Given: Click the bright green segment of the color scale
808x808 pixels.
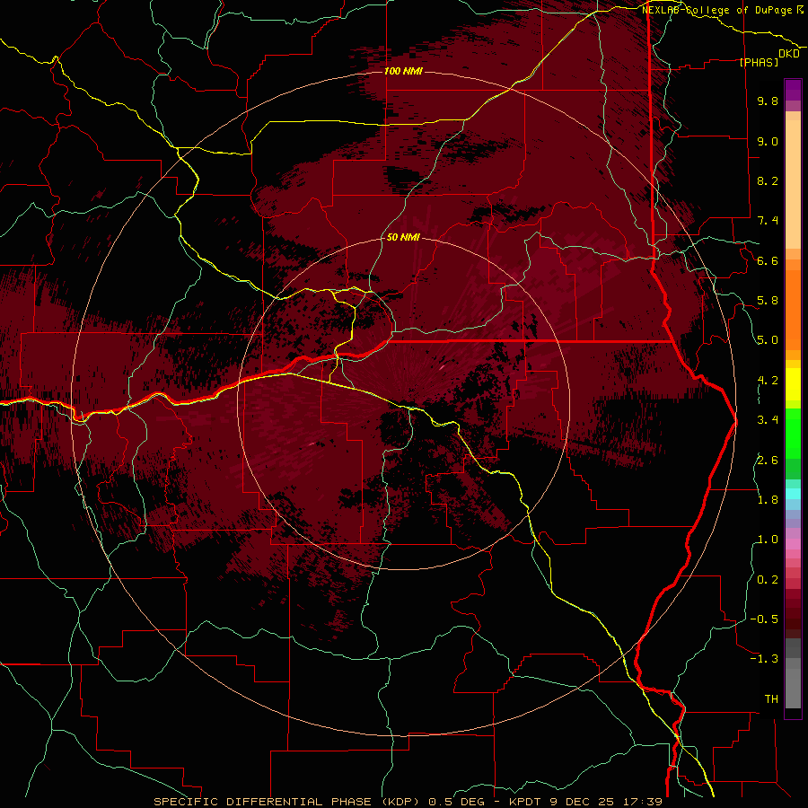Looking at the screenshot, I should pyautogui.click(x=793, y=433).
